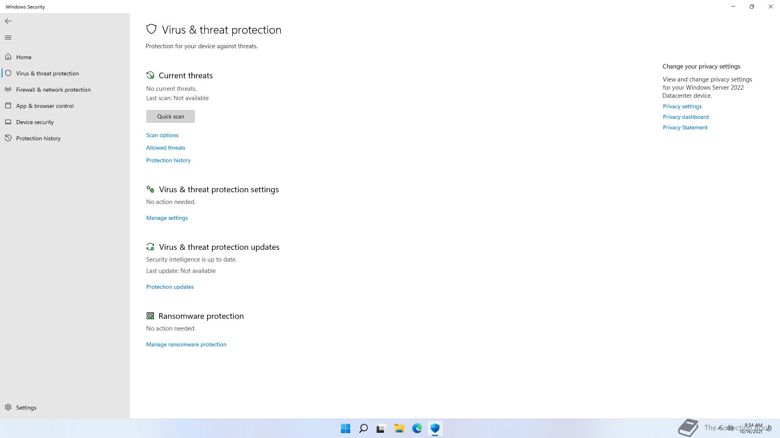Open Scan options link

pos(162,135)
